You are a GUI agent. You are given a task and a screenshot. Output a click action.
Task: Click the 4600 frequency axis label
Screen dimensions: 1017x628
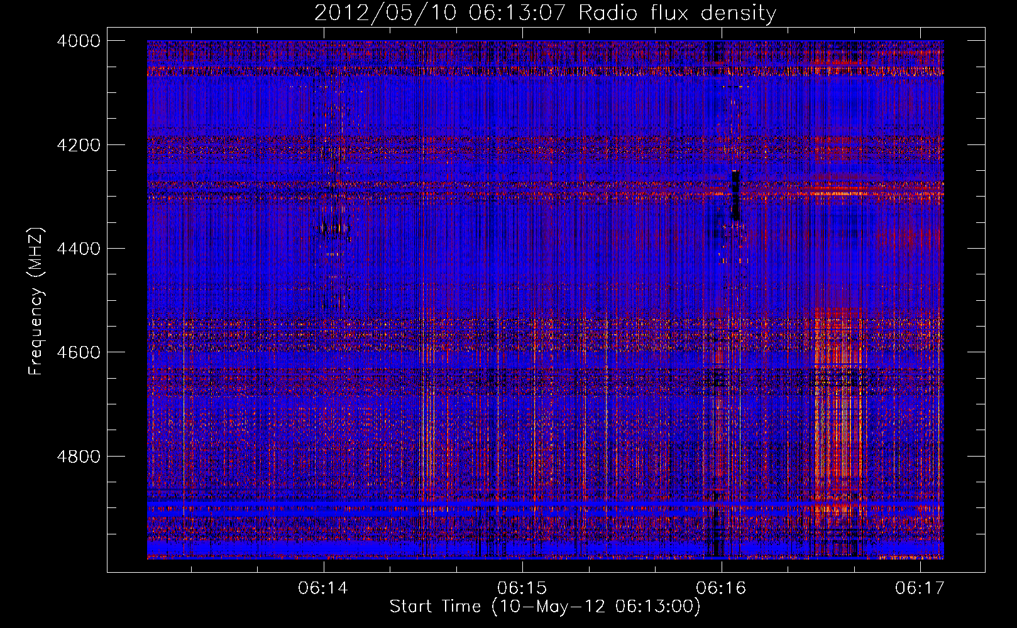(79, 352)
